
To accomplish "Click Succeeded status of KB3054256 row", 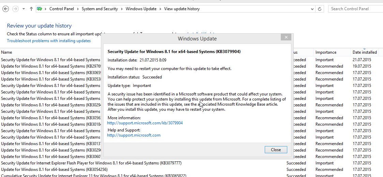I will (x=296, y=169).
